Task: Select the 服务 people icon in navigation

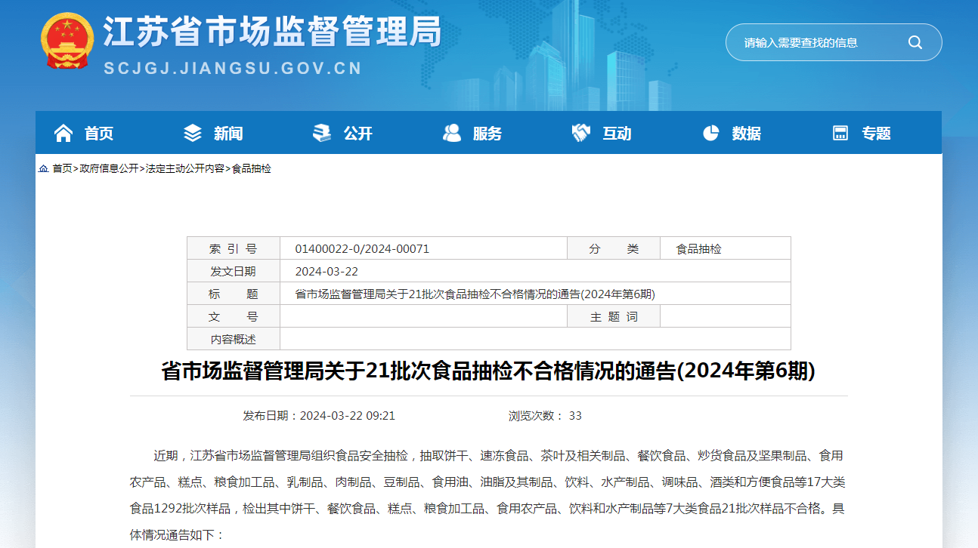Action: (452, 131)
